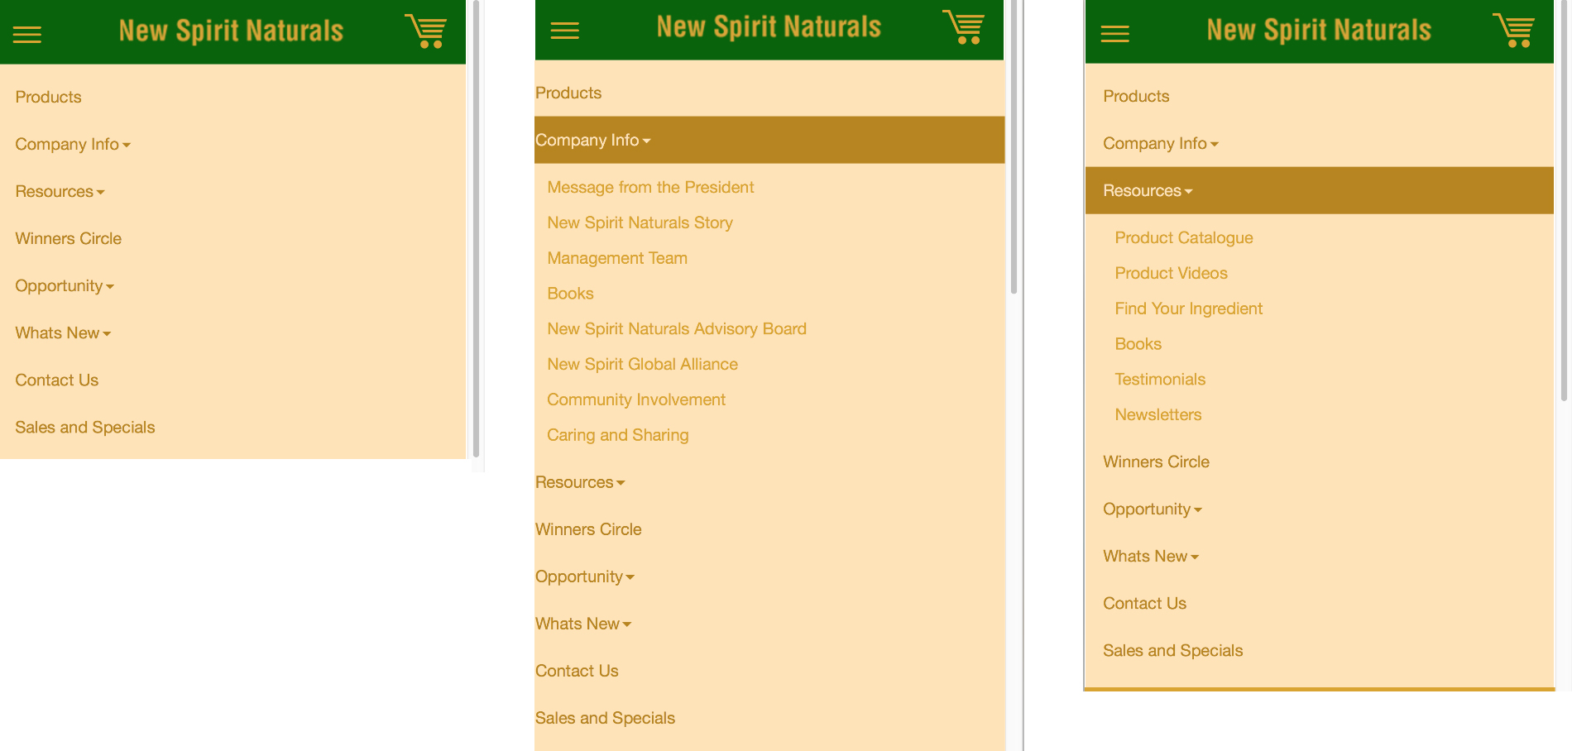Open Find Your Ingredient
The image size is (1572, 751).
point(1188,309)
